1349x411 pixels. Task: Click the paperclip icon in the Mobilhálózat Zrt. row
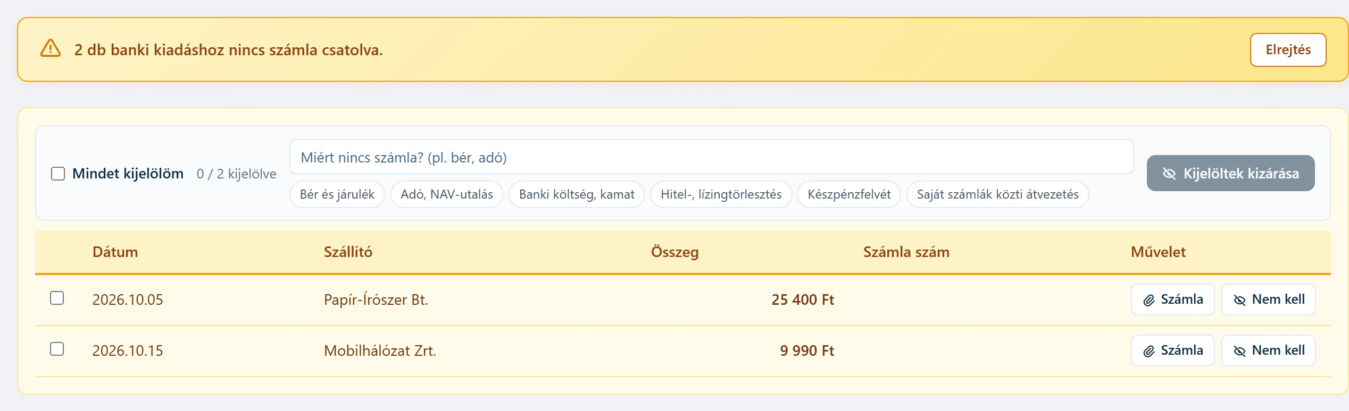[x=1149, y=352]
